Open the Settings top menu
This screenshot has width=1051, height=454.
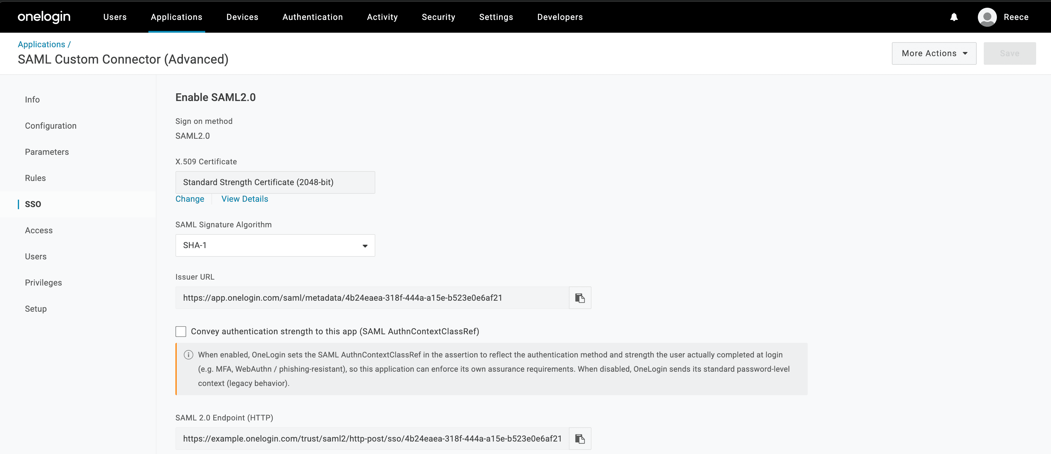point(496,17)
